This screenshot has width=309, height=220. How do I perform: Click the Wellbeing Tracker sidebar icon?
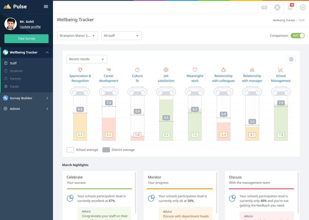6,52
